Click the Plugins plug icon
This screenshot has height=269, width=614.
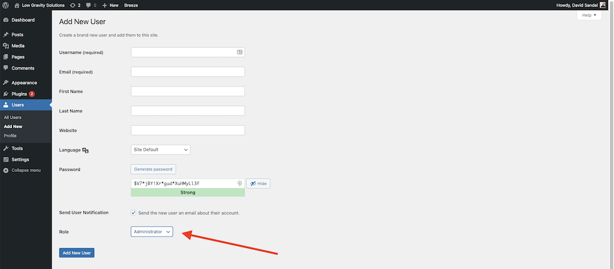click(x=6, y=94)
